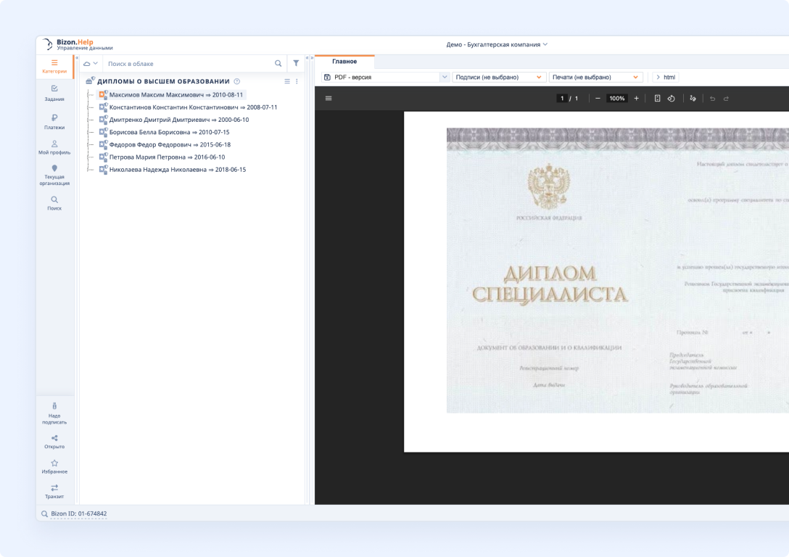Click the filter icon next to cloud search
Screen dimensions: 789x557
tap(296, 63)
